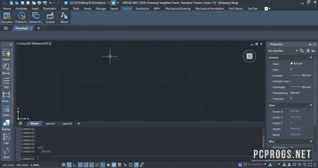Toggle Object Snap in status bar
This screenshot has width=318, height=168.
pyautogui.click(x=86, y=165)
